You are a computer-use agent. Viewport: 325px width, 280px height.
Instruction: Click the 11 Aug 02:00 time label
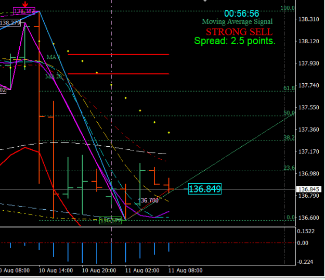tap(142, 271)
